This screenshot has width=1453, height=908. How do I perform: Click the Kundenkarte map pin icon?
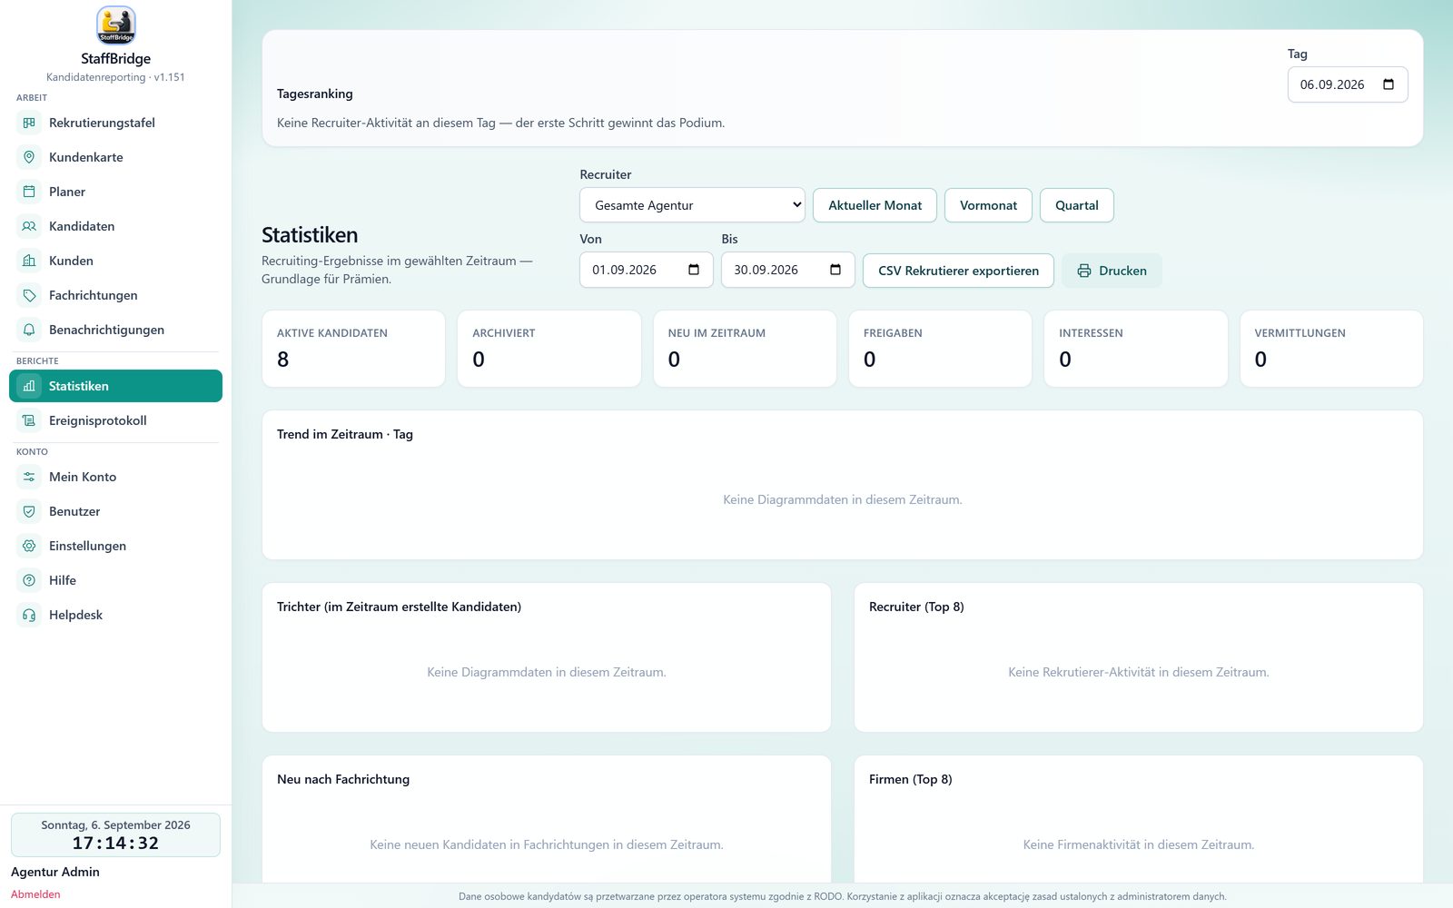(29, 157)
